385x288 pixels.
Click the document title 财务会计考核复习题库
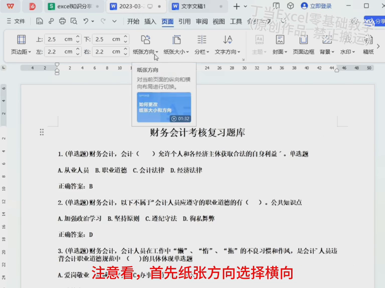point(198,132)
